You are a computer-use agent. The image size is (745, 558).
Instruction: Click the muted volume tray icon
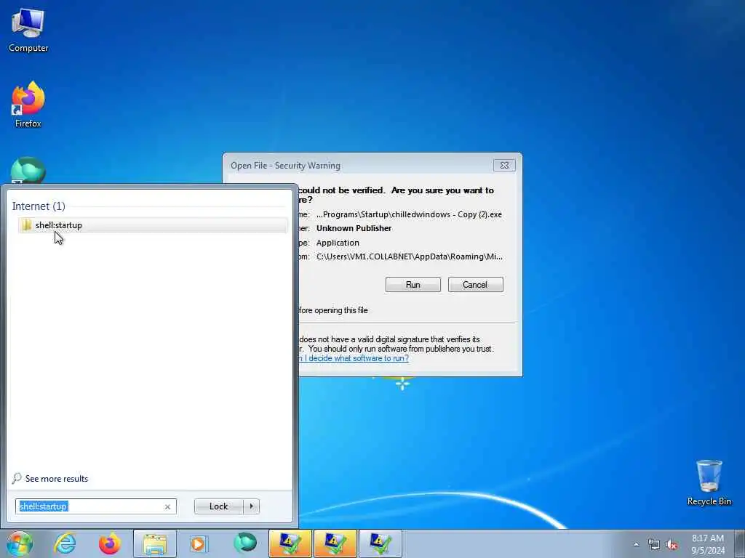tap(672, 545)
